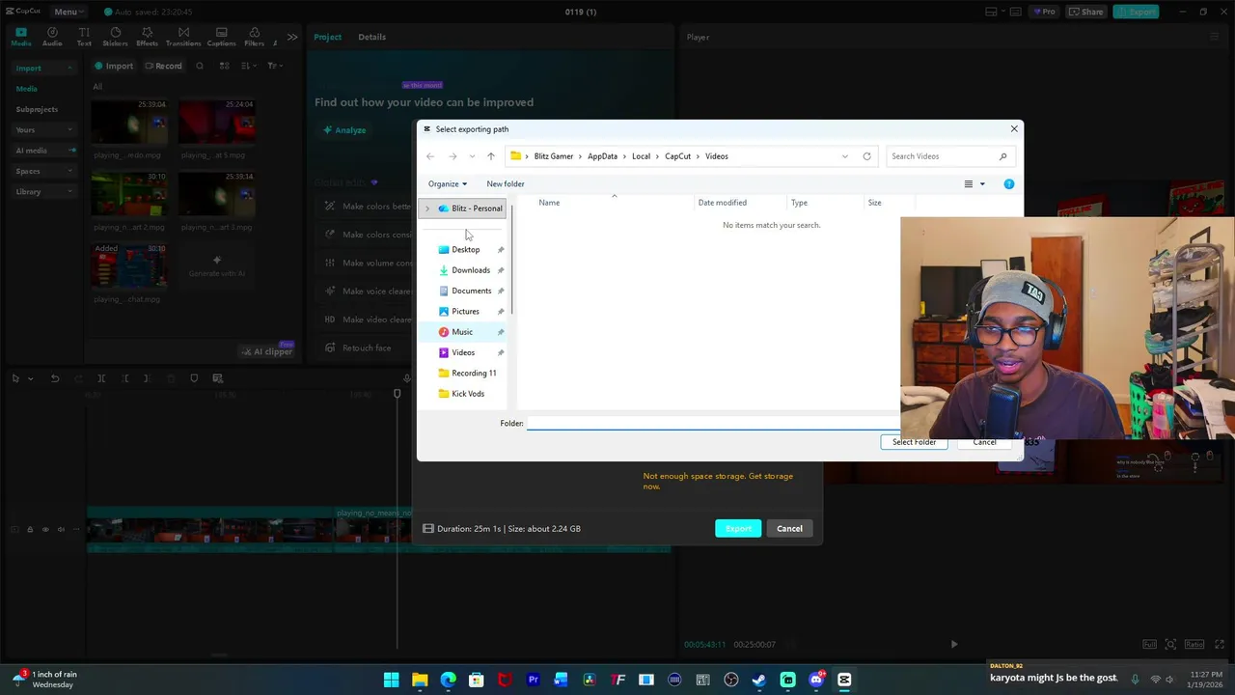This screenshot has width=1235, height=695.
Task: Sort by the Date modified column
Action: (x=722, y=203)
